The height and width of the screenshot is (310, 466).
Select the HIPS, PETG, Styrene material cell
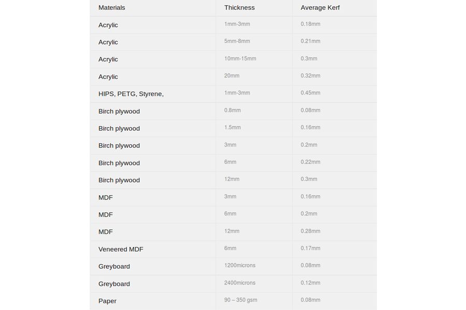click(x=131, y=94)
